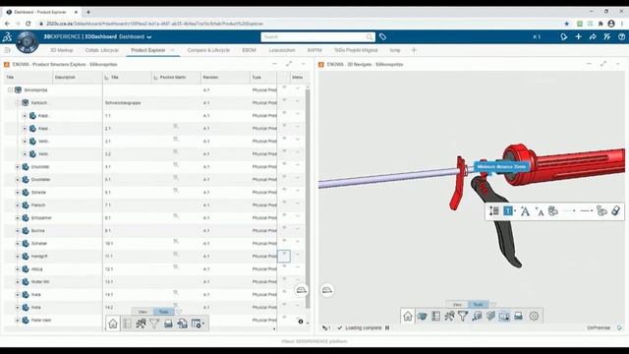629x354 pixels.
Task: Click the filter funnel in 3D Navigate toolbar
Action: point(463,317)
